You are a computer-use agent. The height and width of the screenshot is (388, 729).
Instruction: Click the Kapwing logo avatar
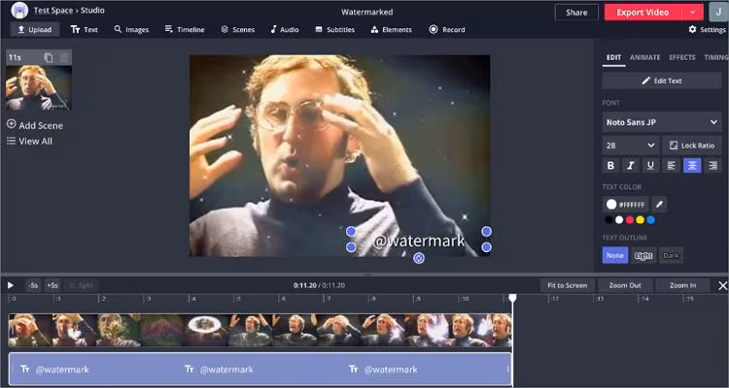click(x=19, y=11)
